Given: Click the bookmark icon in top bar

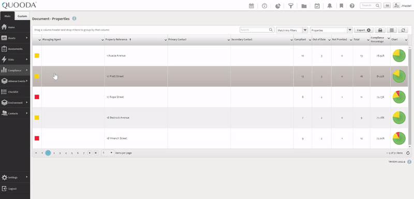Looking at the screenshot, I should [x=341, y=6].
